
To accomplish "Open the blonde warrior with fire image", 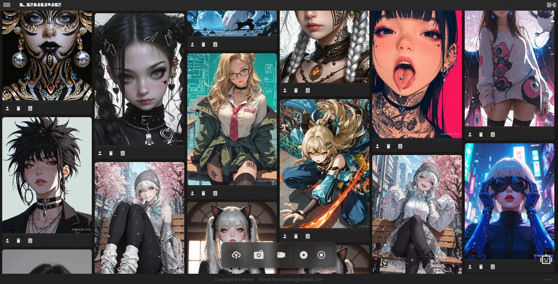I will coord(324,163).
